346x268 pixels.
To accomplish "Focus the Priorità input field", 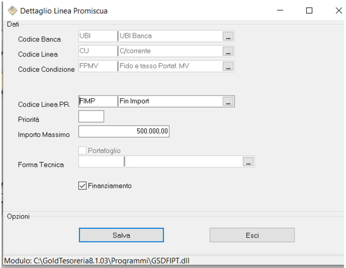I will pos(91,117).
